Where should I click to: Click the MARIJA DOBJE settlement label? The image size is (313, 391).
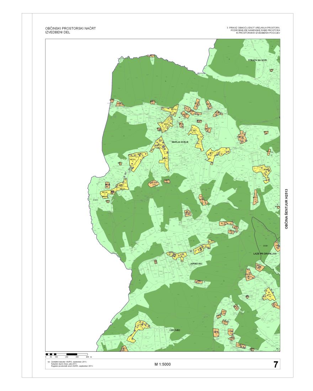pos(179,142)
